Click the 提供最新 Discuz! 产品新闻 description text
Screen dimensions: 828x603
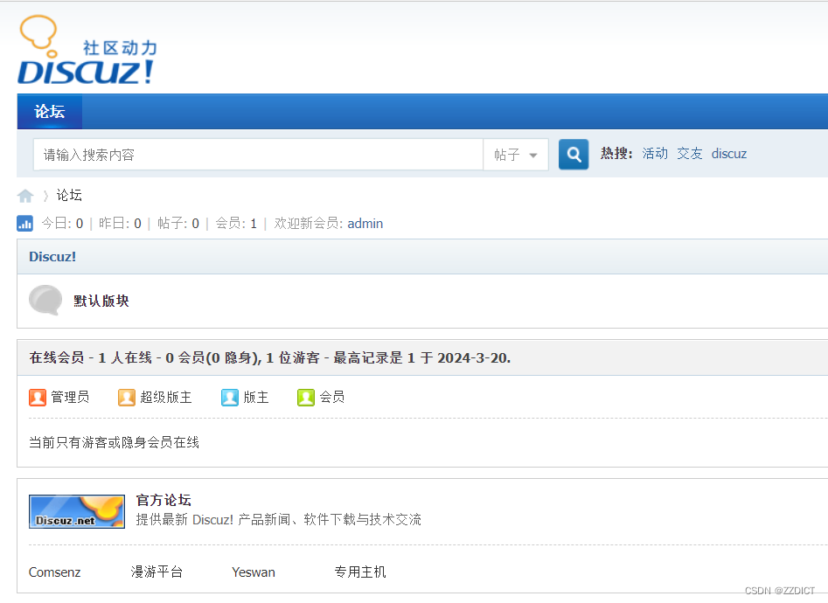(279, 520)
